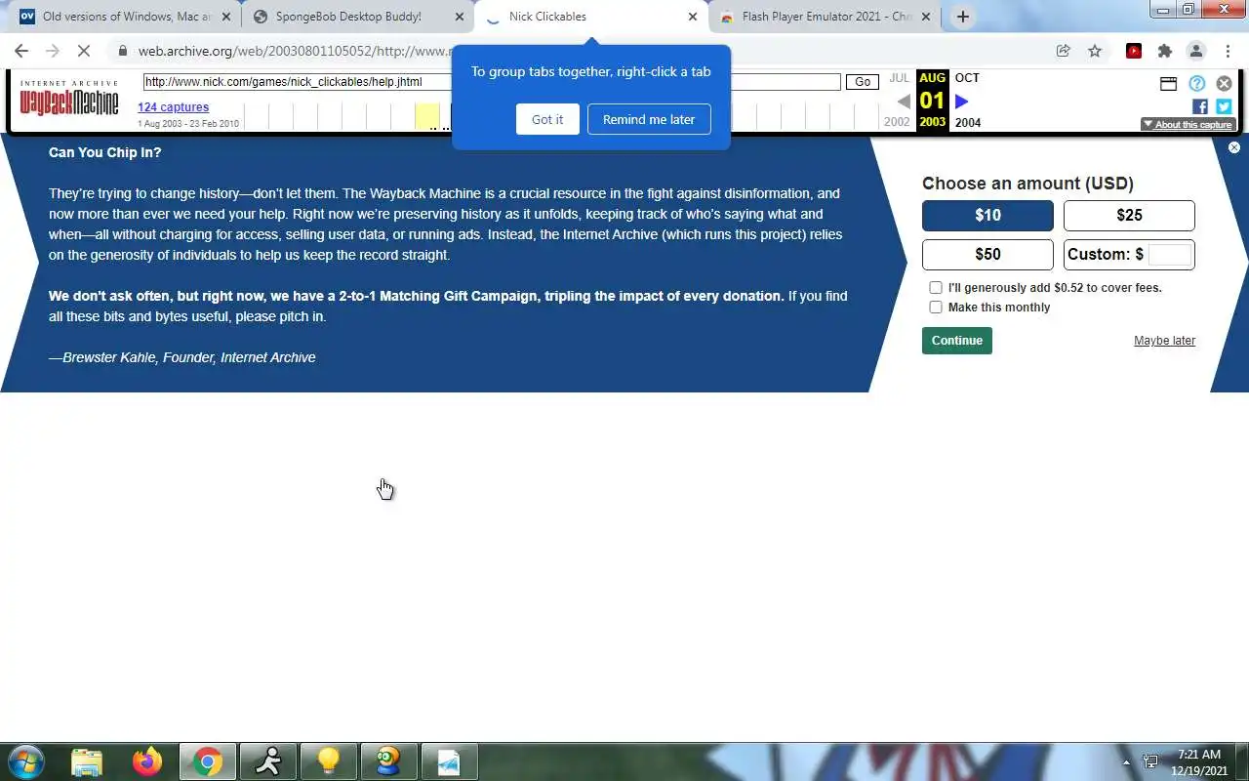Screen dimensions: 1249x781
Task: Click Wayback Machine logo
Action: tap(69, 99)
